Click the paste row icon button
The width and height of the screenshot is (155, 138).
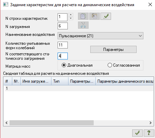coord(94,16)
